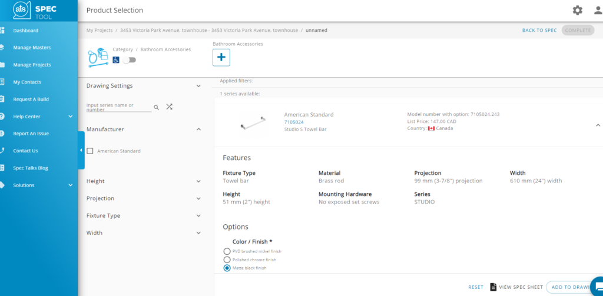This screenshot has height=296, width=603.
Task: Click VIEW SPEC SHEET
Action: coord(516,287)
